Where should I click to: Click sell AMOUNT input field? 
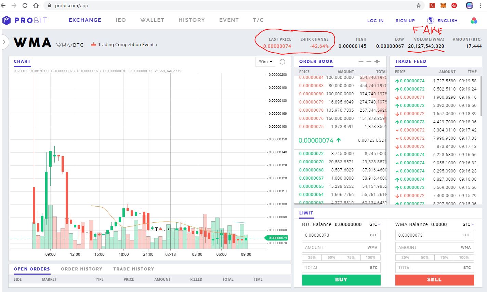click(435, 248)
